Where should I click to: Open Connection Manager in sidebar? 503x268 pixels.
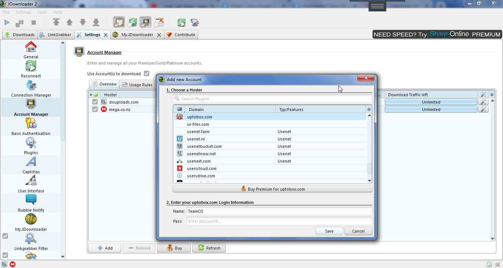[x=31, y=88]
